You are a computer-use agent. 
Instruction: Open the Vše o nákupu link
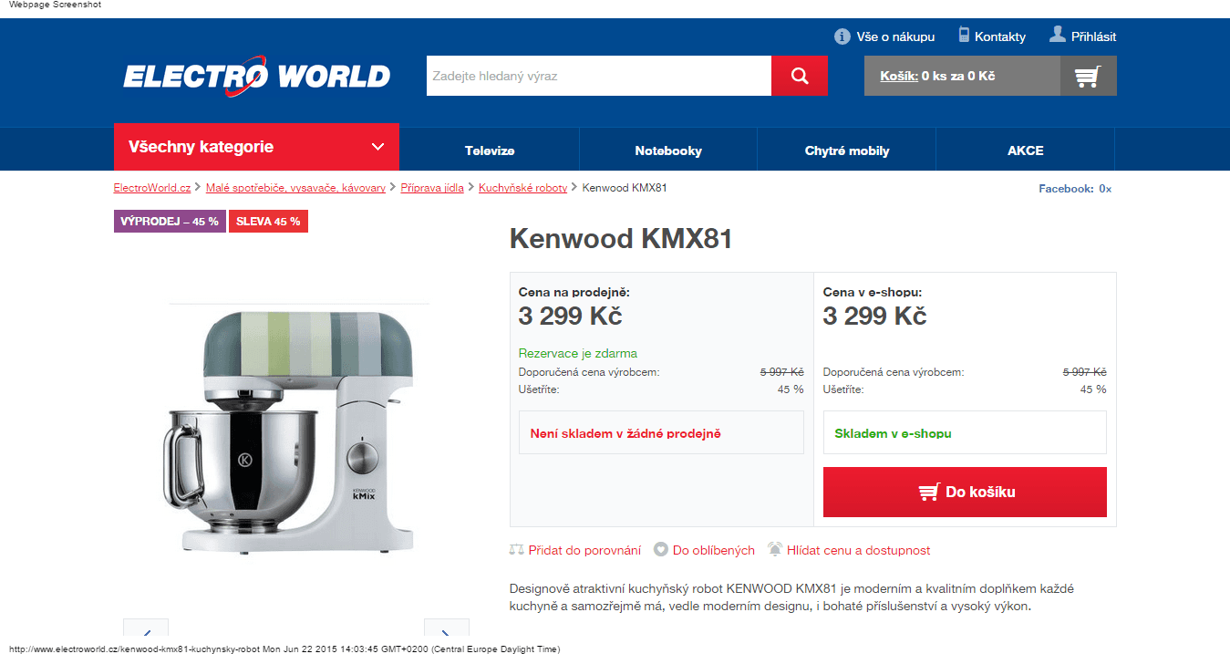tap(895, 36)
